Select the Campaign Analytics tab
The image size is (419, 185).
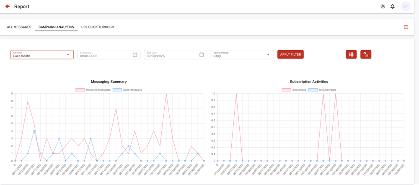pos(56,27)
